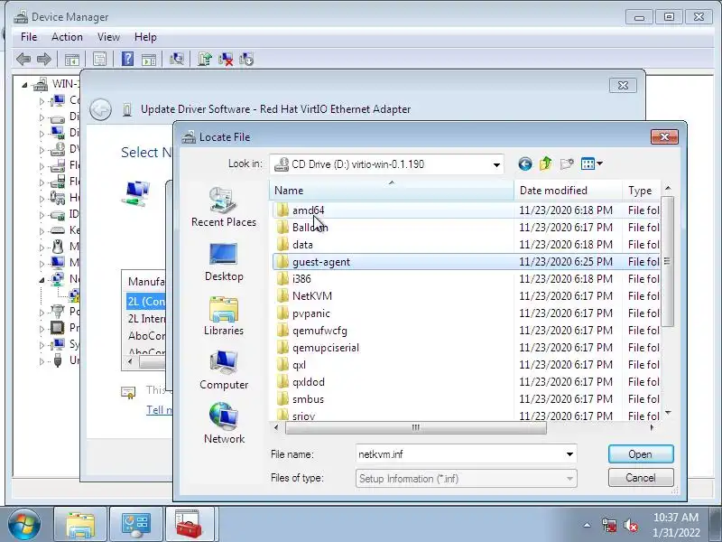Select the 2L Inter manufacturer entry

point(146,319)
